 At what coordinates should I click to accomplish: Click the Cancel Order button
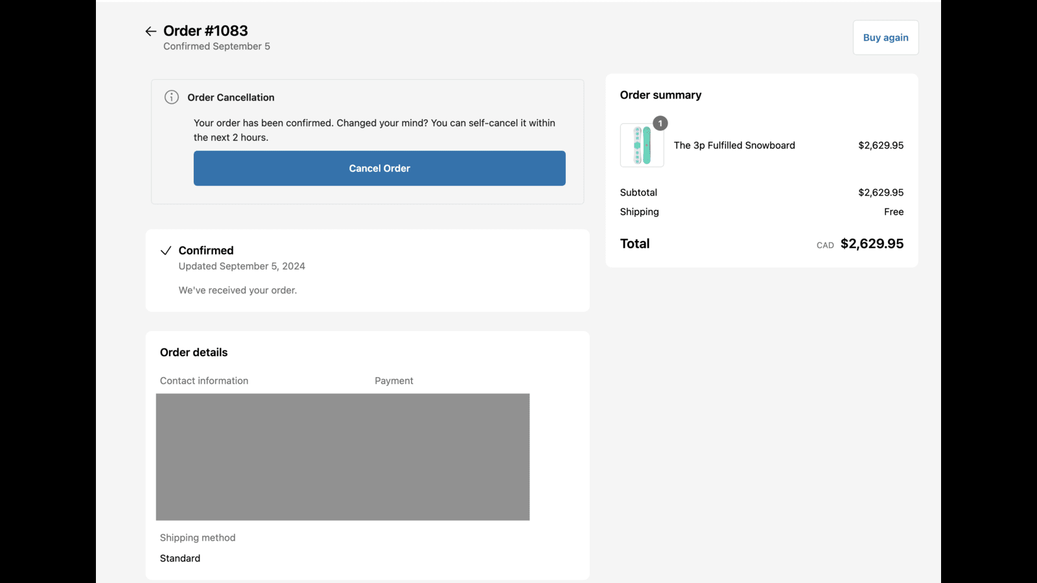tap(379, 168)
